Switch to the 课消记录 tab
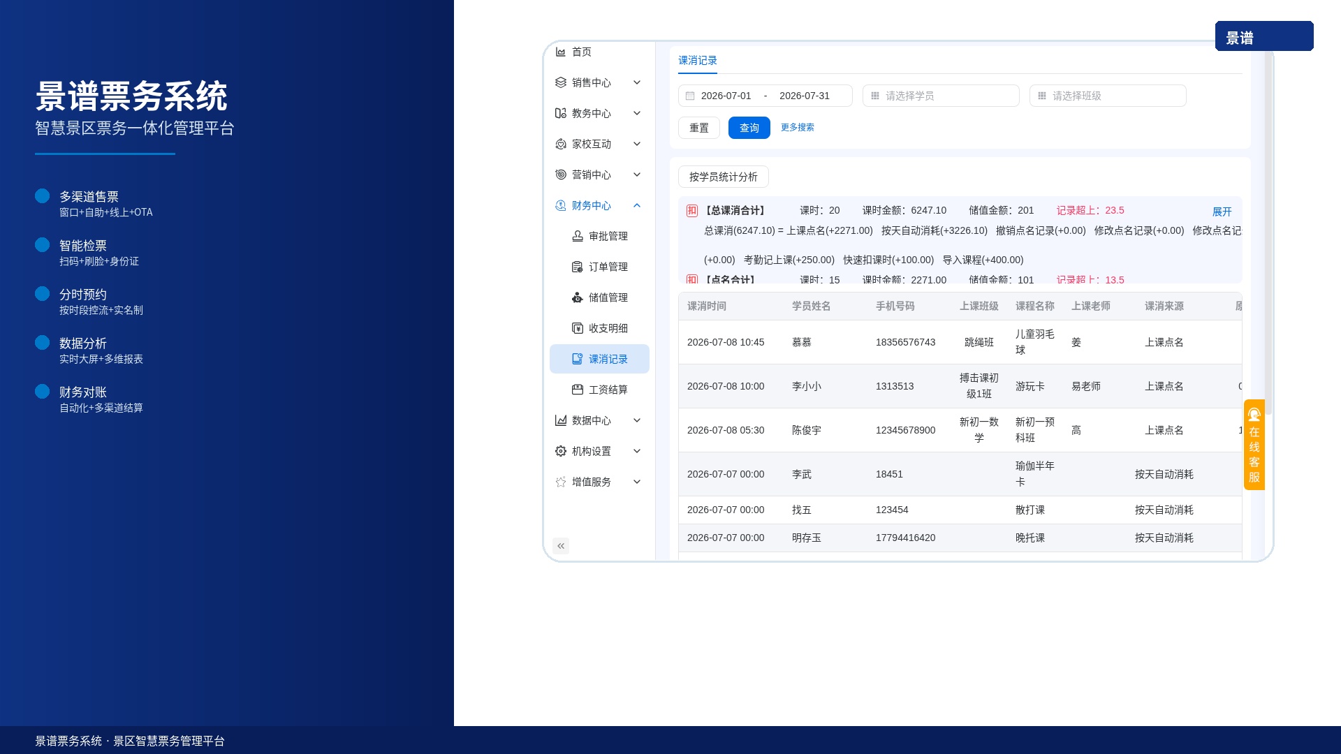This screenshot has height=754, width=1341. point(697,61)
